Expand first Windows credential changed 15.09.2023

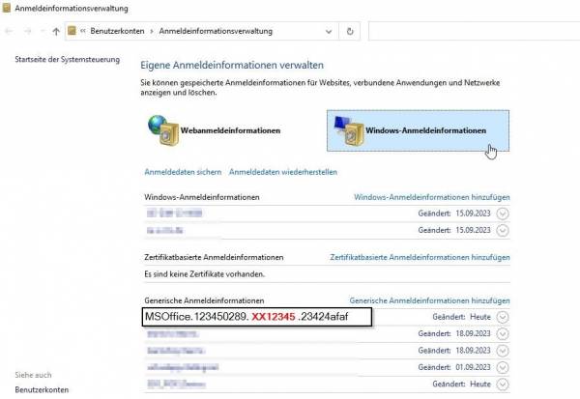tap(503, 214)
